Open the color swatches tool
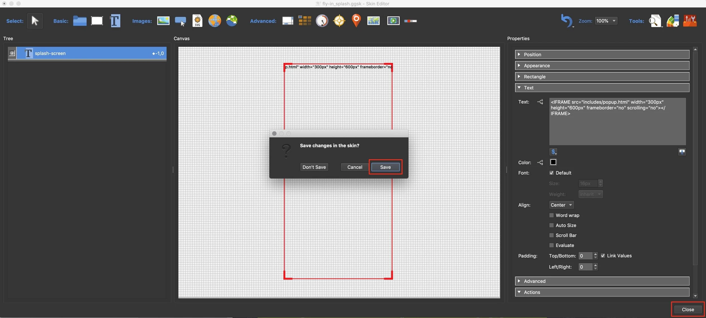 point(673,21)
